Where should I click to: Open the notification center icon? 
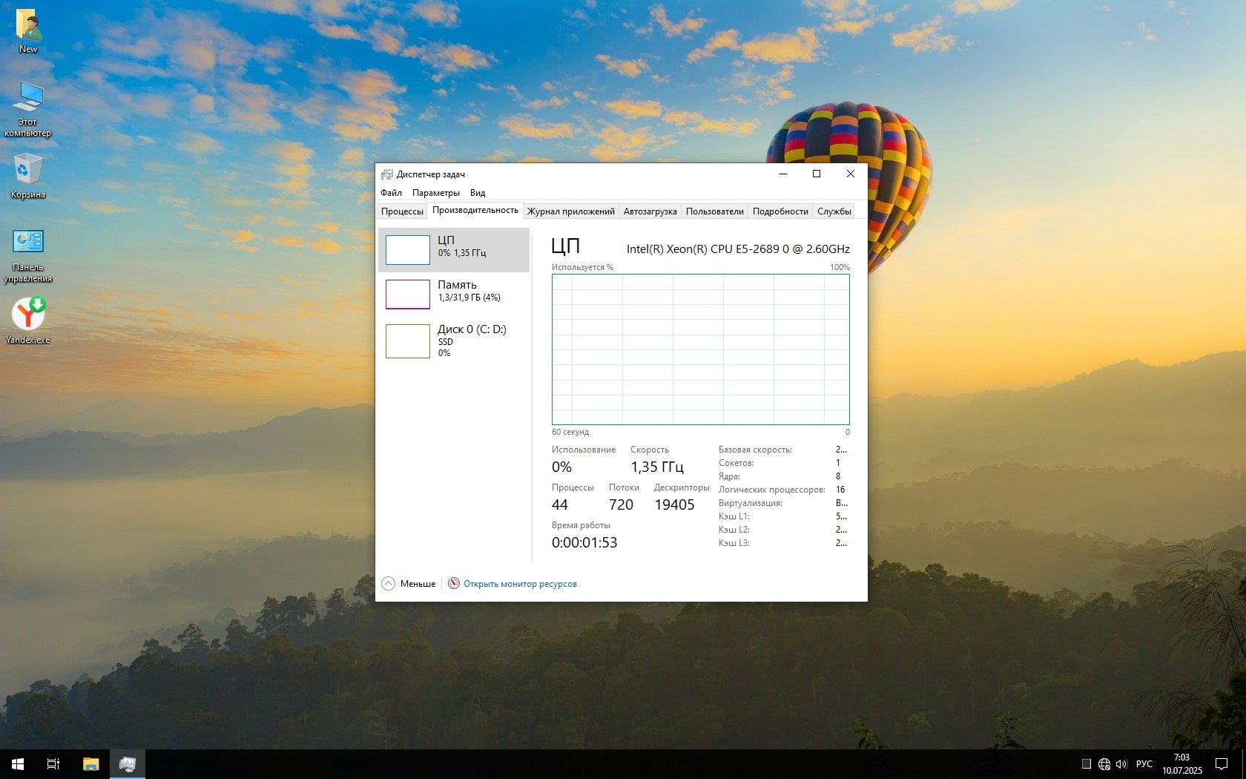point(1222,763)
